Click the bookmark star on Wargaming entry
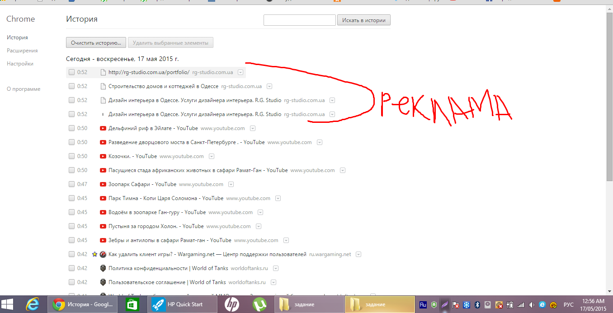This screenshot has width=613, height=313. (x=94, y=254)
